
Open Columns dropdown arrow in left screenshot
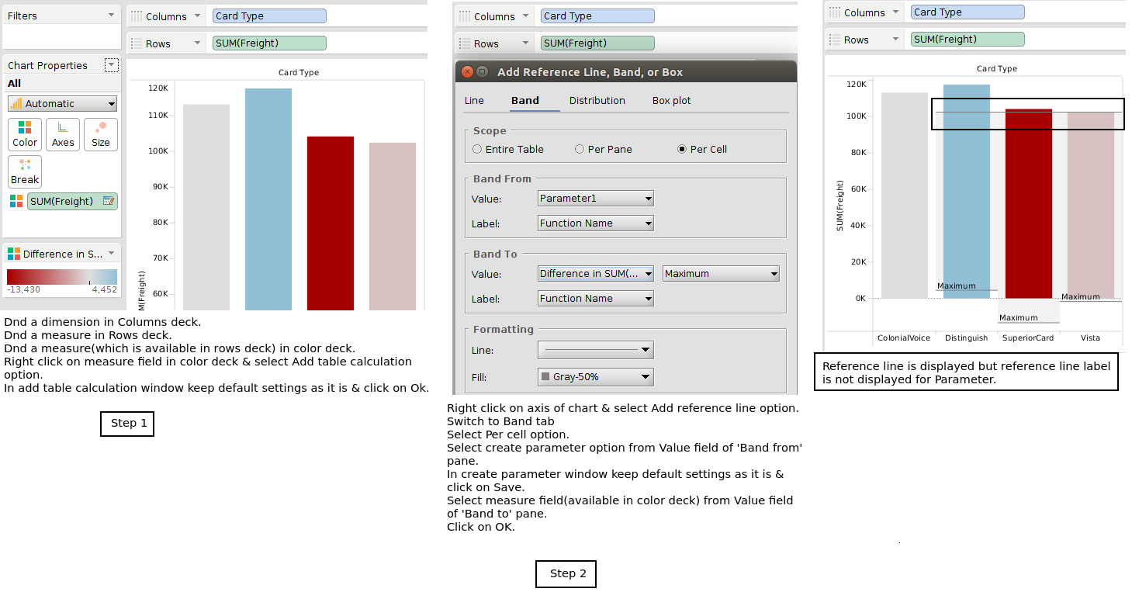coord(198,16)
